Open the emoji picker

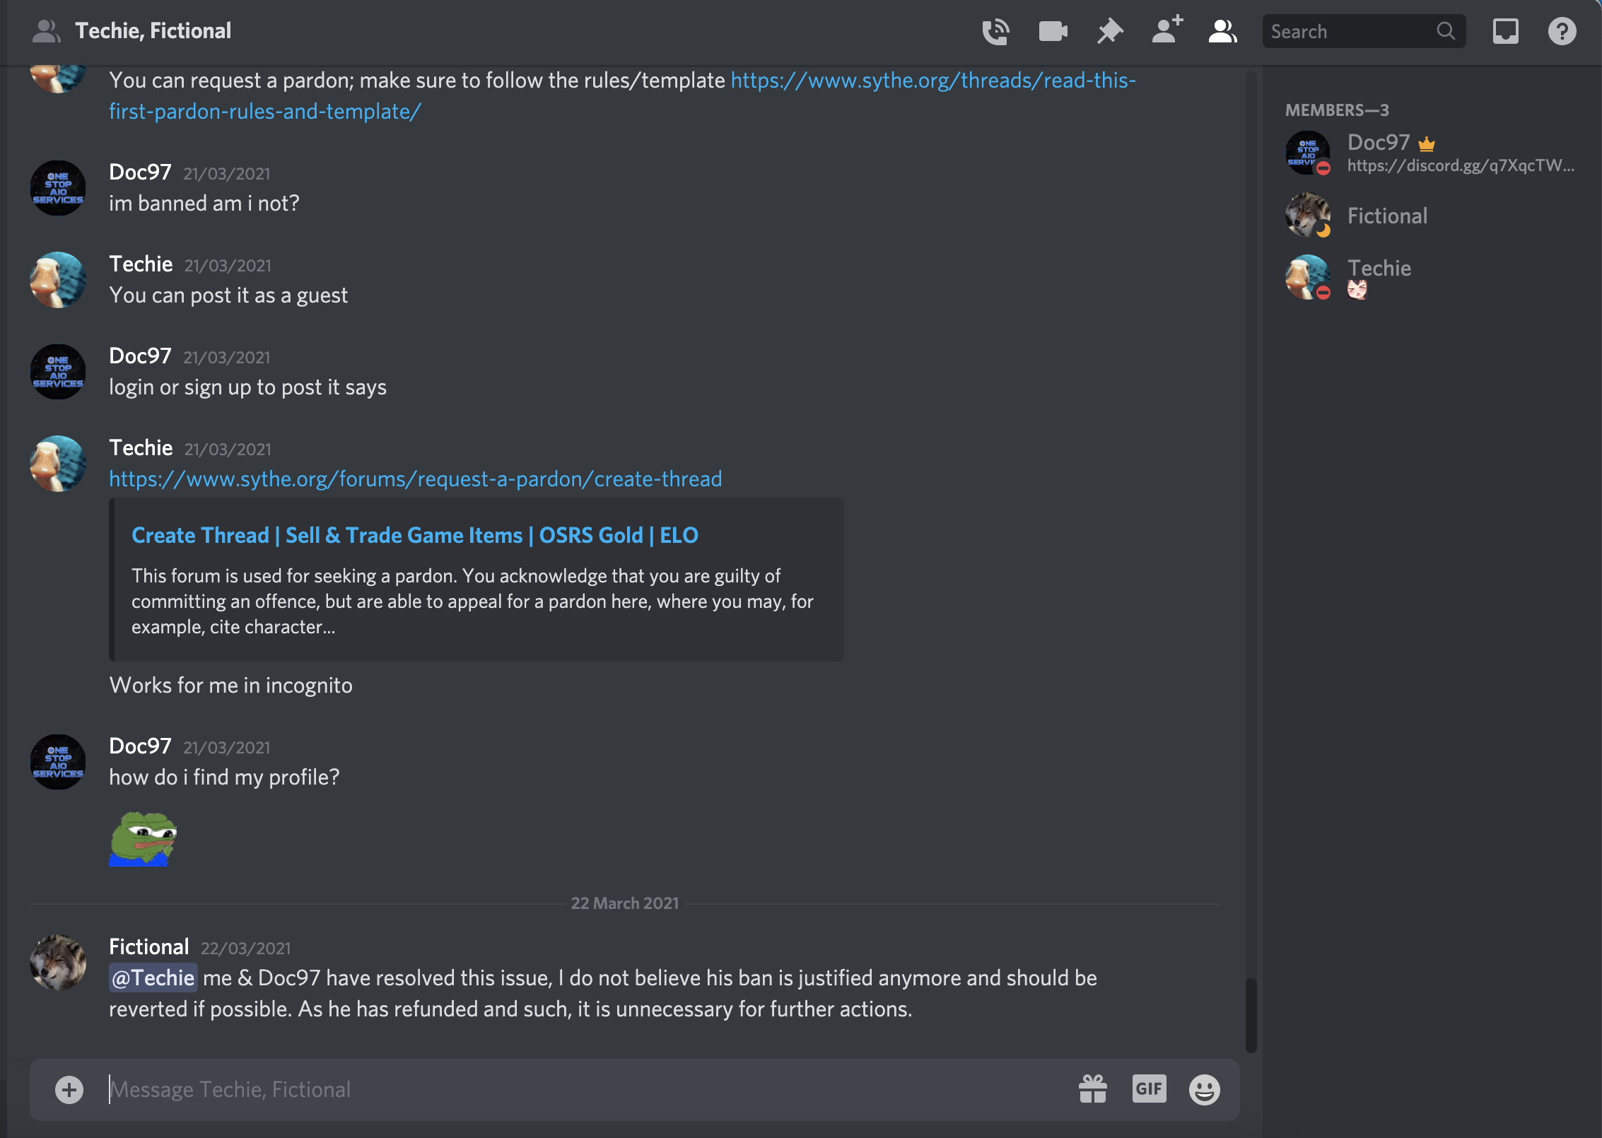[1205, 1089]
